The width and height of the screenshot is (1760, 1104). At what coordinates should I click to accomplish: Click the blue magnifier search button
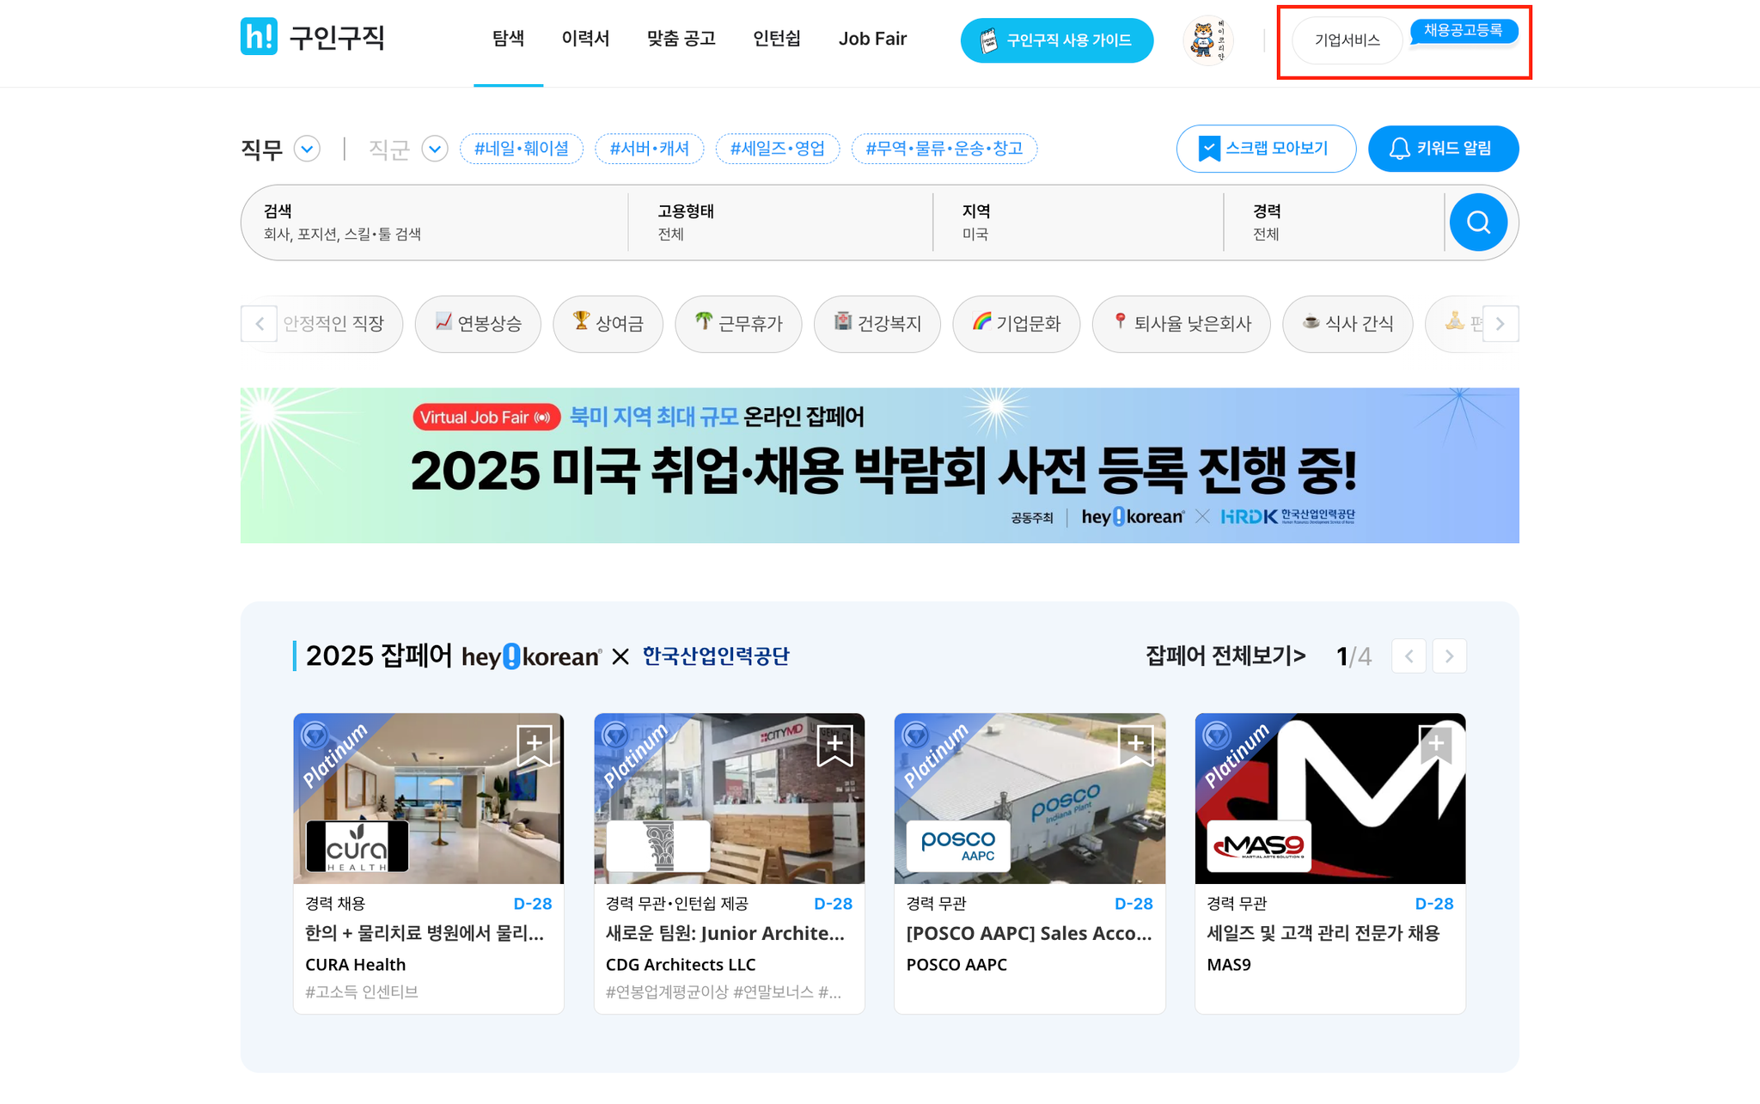[1478, 223]
